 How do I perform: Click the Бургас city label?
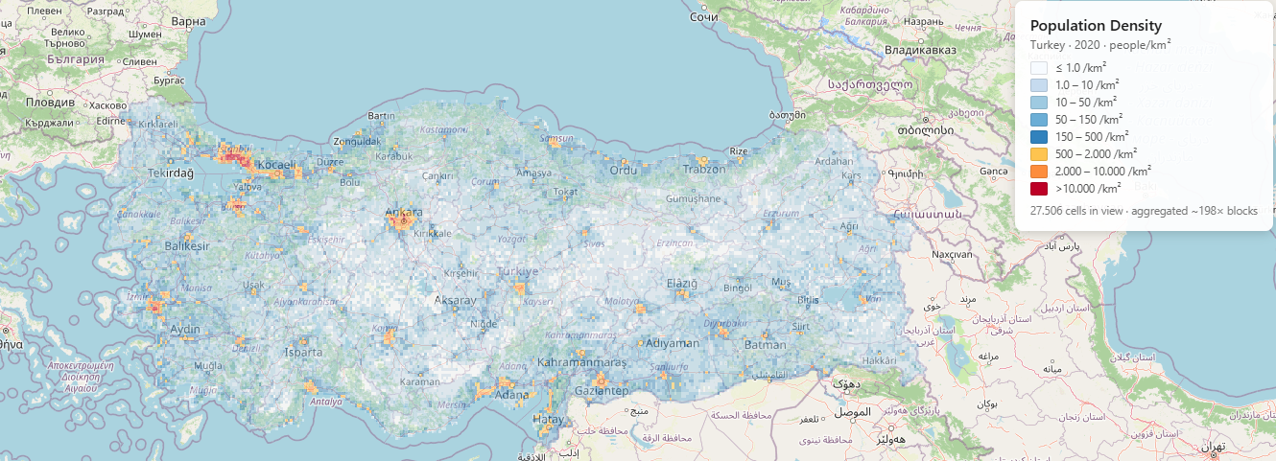(168, 81)
